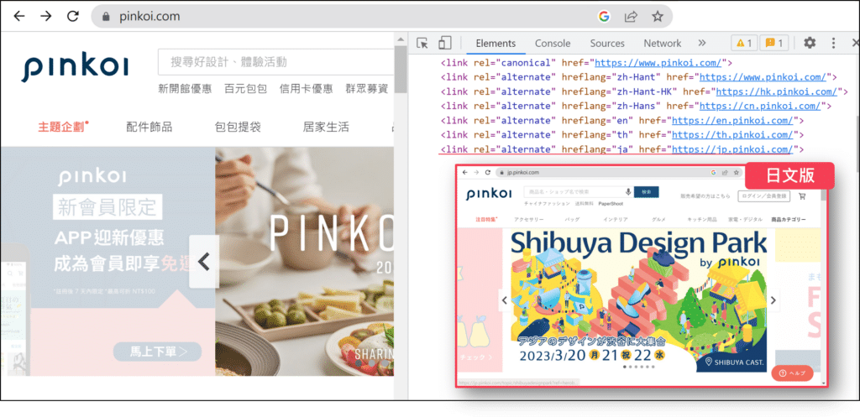Go to previous banner with left arrow
Image resolution: width=860 pixels, height=417 pixels.
coord(202,261)
